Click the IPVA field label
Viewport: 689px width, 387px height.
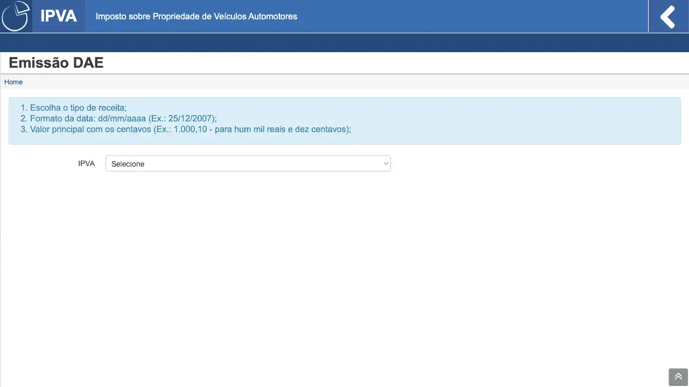86,163
